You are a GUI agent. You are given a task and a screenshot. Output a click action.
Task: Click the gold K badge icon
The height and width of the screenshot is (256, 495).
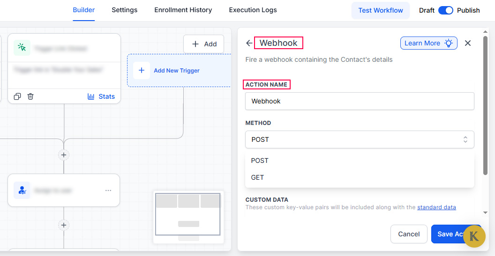pyautogui.click(x=474, y=236)
